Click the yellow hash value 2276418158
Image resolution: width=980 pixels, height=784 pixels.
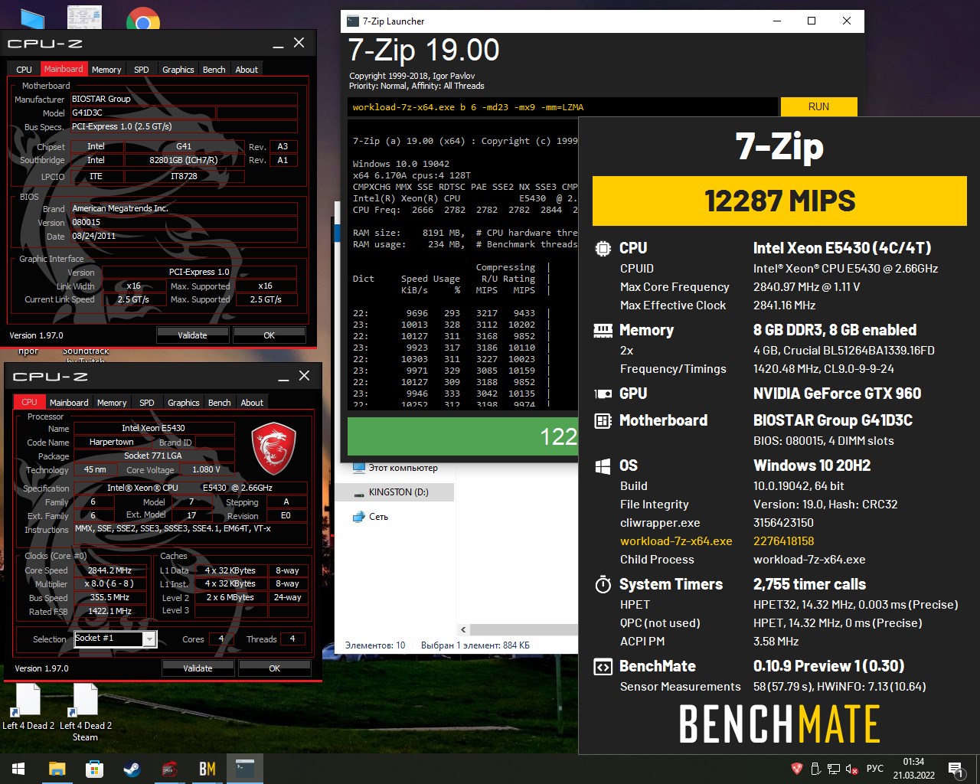pyautogui.click(x=783, y=541)
